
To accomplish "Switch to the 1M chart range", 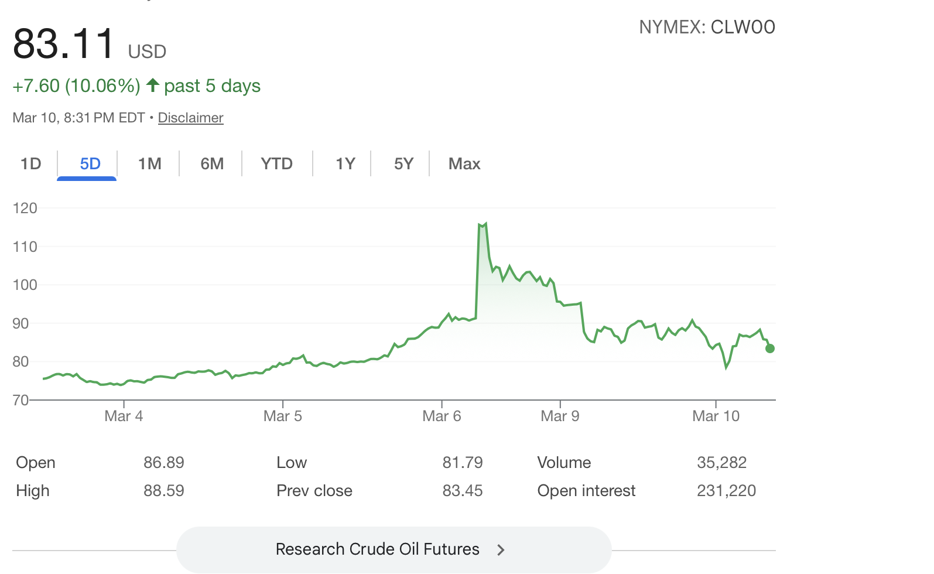I will tap(149, 163).
